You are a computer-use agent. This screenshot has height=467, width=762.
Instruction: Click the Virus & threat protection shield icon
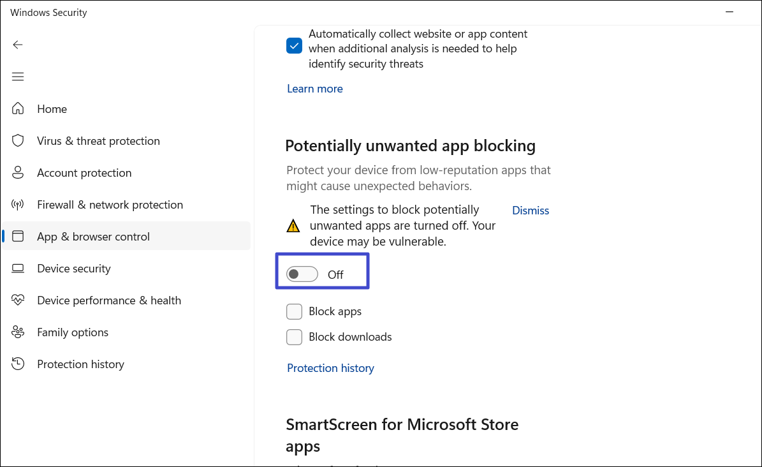pyautogui.click(x=18, y=141)
